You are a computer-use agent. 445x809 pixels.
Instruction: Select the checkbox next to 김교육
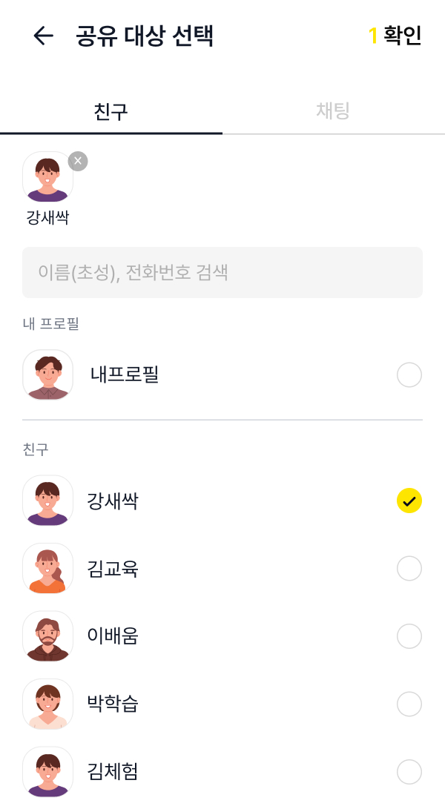coord(409,568)
